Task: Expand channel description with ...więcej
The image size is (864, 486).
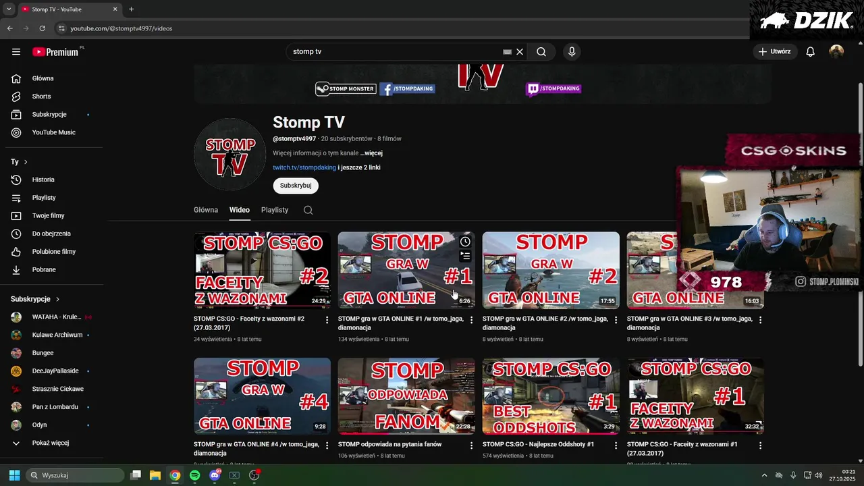Action: (371, 153)
